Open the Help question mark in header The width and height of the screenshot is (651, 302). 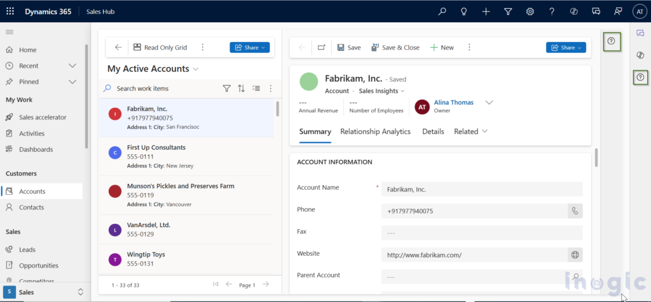(x=552, y=11)
